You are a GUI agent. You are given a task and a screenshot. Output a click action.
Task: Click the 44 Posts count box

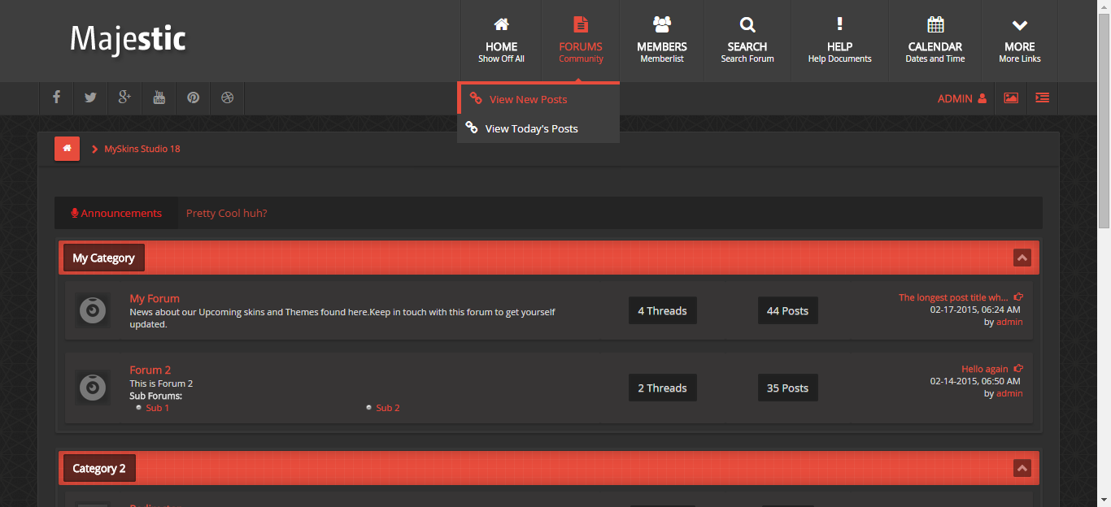[787, 310]
